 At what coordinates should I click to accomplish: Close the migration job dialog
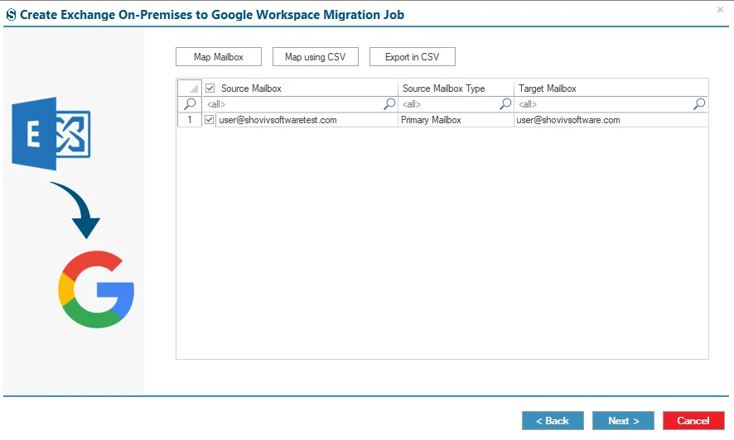[x=720, y=9]
